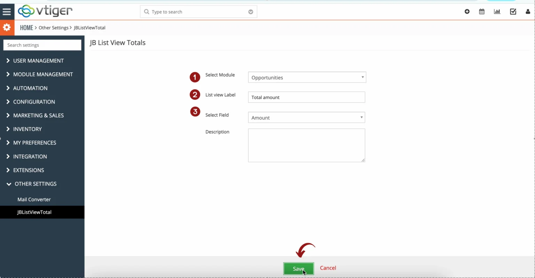Image resolution: width=535 pixels, height=278 pixels.
Task: Open the Quick Create plus icon
Action: click(x=467, y=12)
